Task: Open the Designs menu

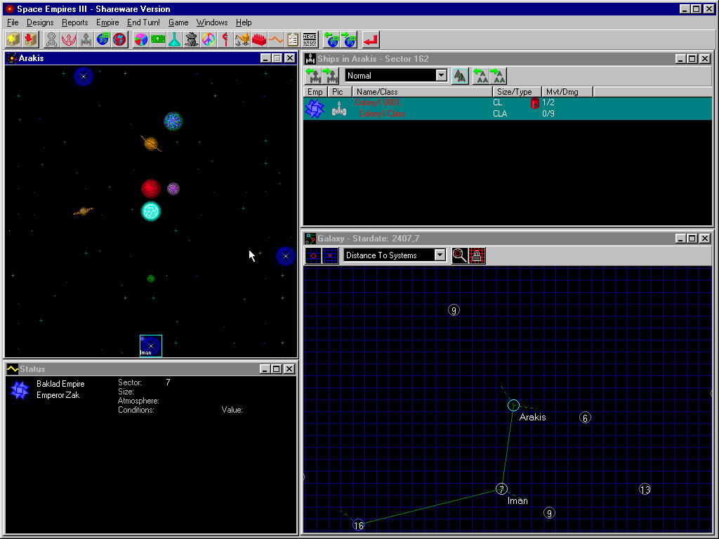Action: pos(40,22)
